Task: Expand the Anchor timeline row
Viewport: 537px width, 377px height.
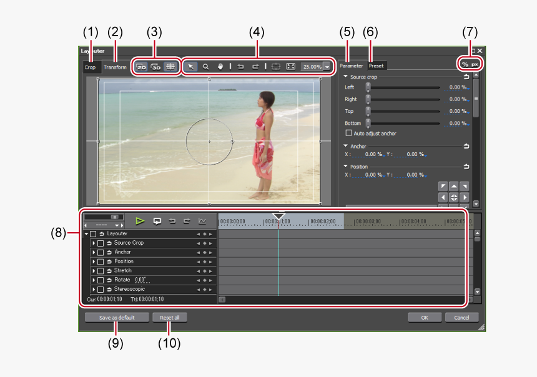Action: coord(94,252)
